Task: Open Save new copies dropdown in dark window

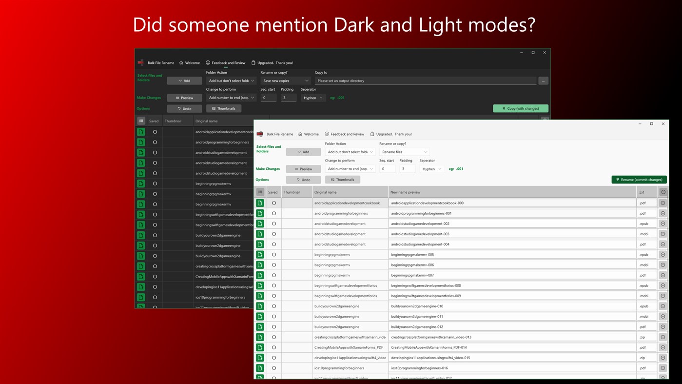Action: [x=286, y=81]
